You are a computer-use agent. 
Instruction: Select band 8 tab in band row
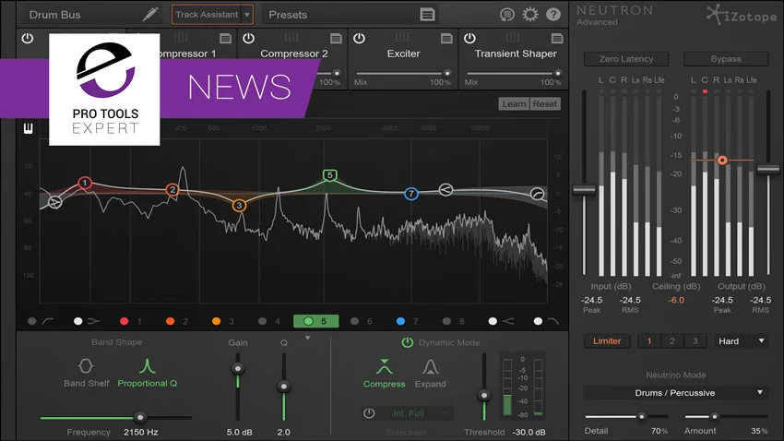tap(454, 321)
